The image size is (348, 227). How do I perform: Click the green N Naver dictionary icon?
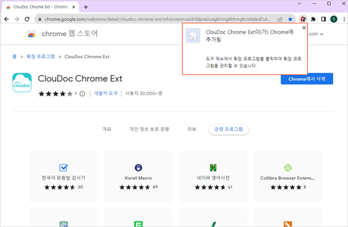[213, 168]
